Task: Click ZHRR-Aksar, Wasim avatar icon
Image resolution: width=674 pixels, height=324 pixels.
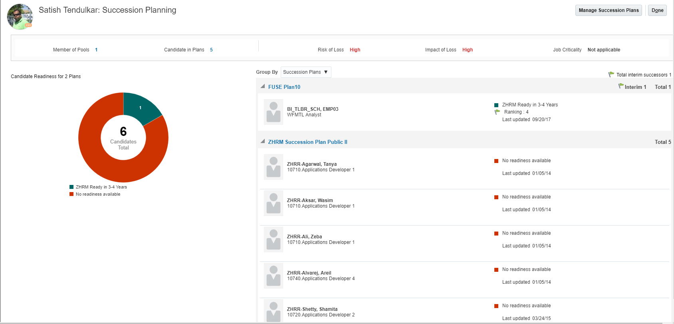Action: 274,203
